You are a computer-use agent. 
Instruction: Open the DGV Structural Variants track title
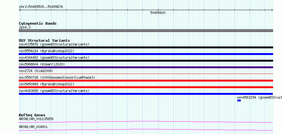tap(44, 40)
